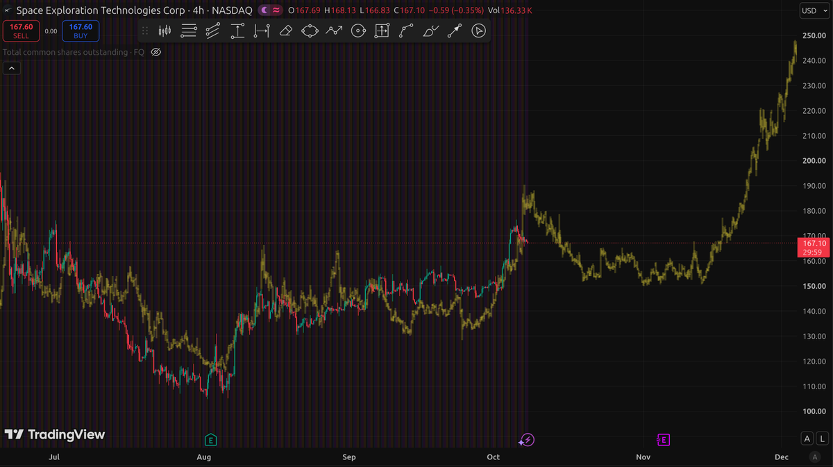Select the curve path drawing tool

click(x=406, y=31)
